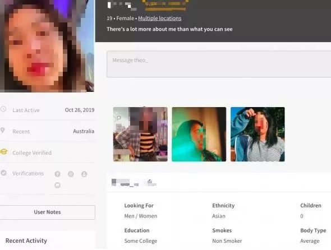Click the Recent Activity section header
Image resolution: width=331 pixels, height=250 pixels.
[x=26, y=240]
